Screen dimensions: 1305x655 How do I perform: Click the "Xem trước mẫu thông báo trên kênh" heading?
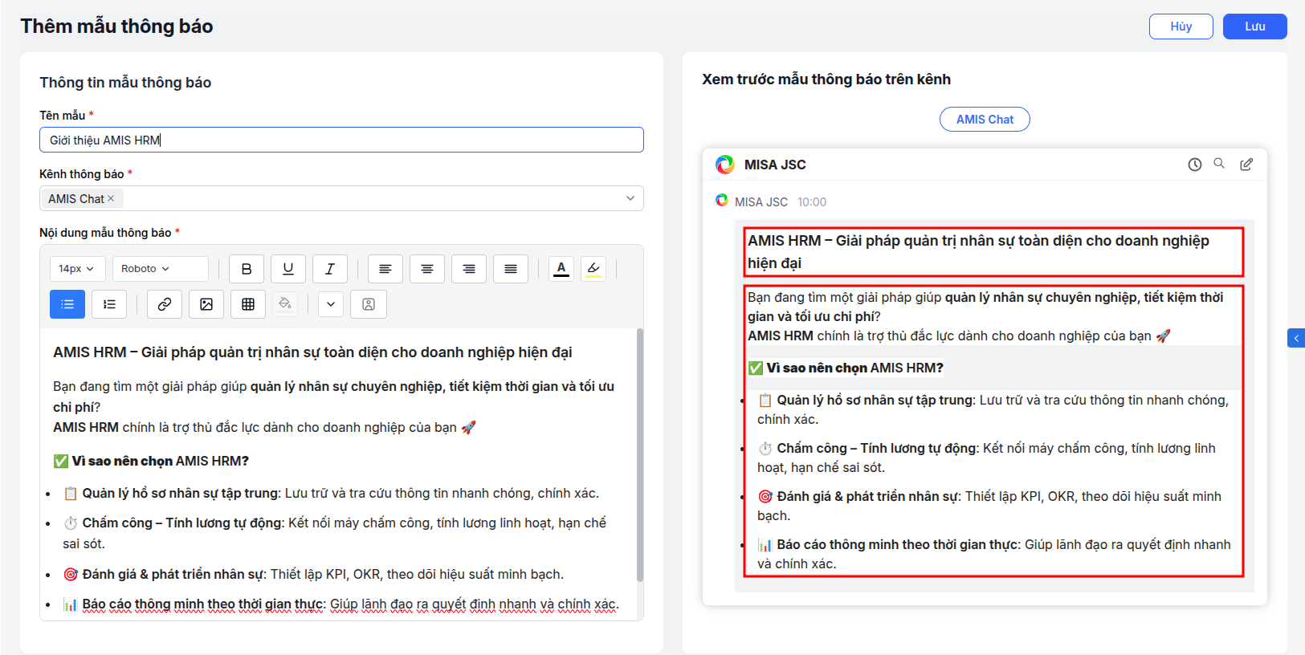click(x=826, y=79)
